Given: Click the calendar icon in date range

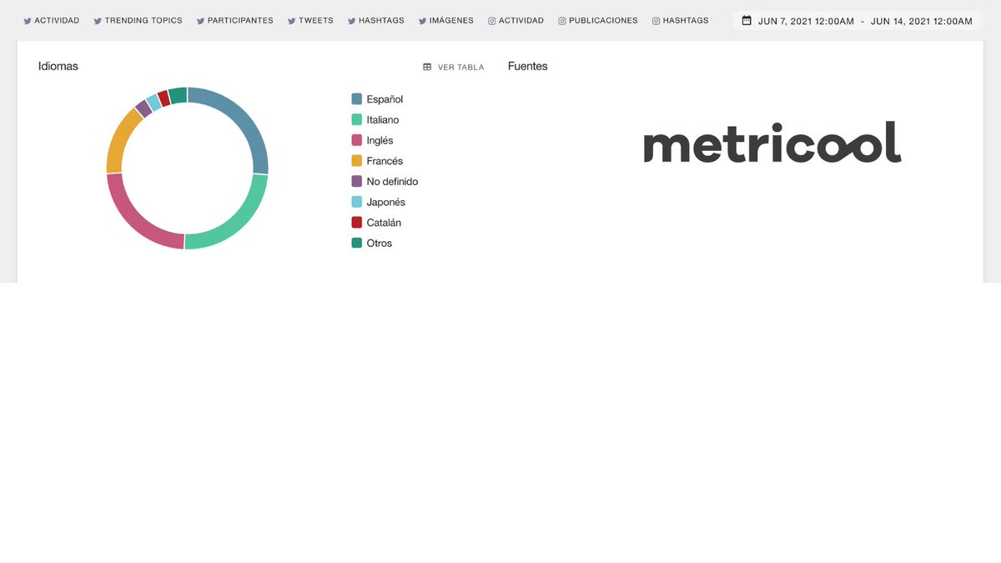Looking at the screenshot, I should tap(747, 21).
